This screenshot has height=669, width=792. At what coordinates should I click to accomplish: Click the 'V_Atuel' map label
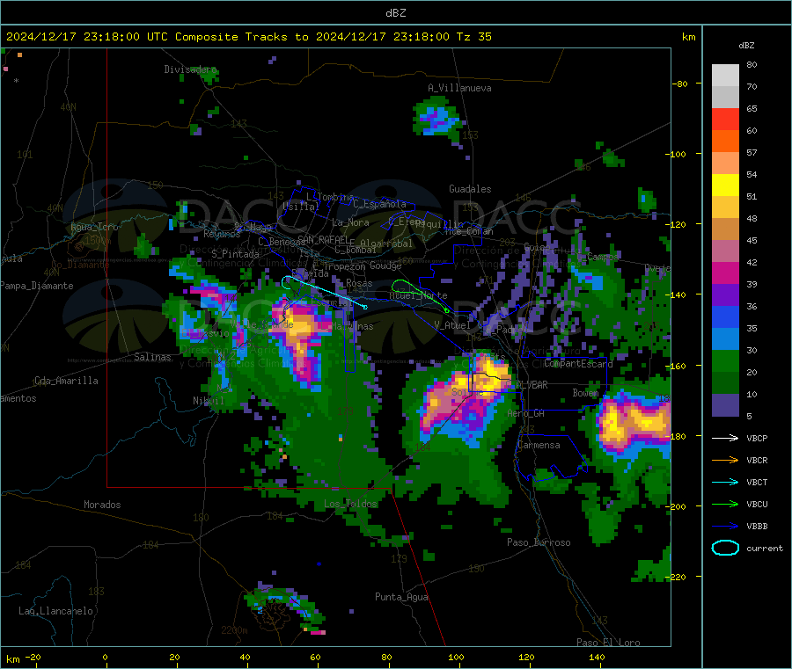click(452, 325)
